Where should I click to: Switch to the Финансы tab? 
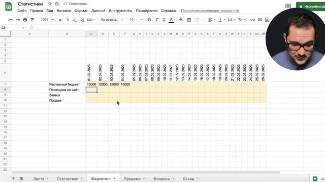pyautogui.click(x=161, y=178)
